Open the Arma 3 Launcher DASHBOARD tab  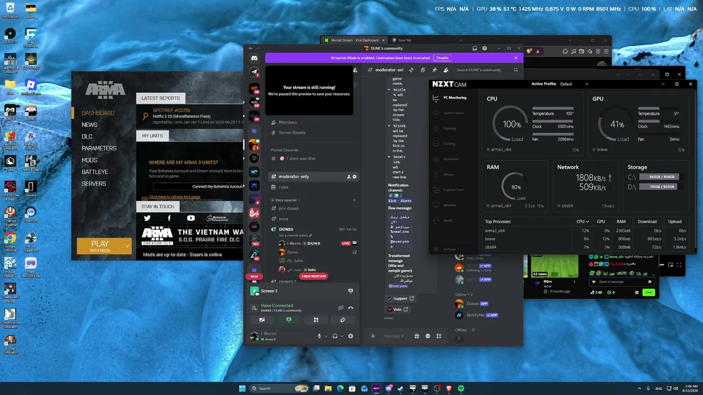(x=98, y=113)
